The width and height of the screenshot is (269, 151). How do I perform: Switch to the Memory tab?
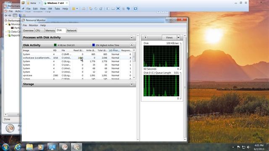click(50, 31)
